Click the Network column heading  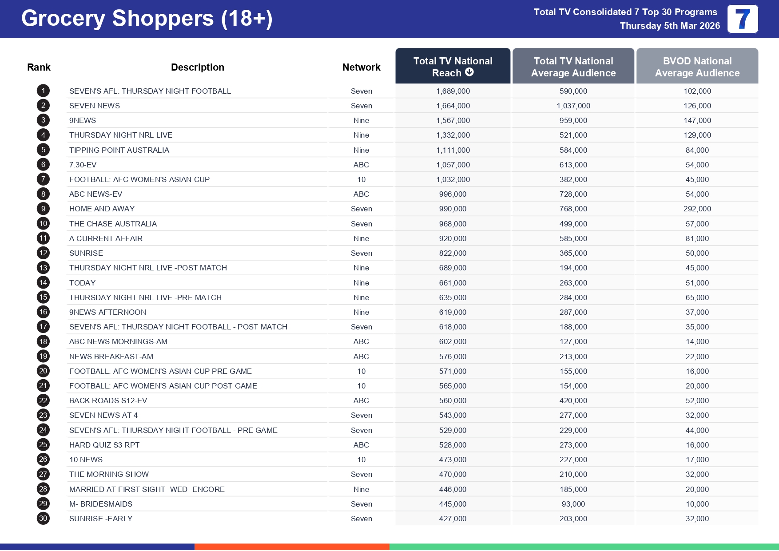coord(361,67)
